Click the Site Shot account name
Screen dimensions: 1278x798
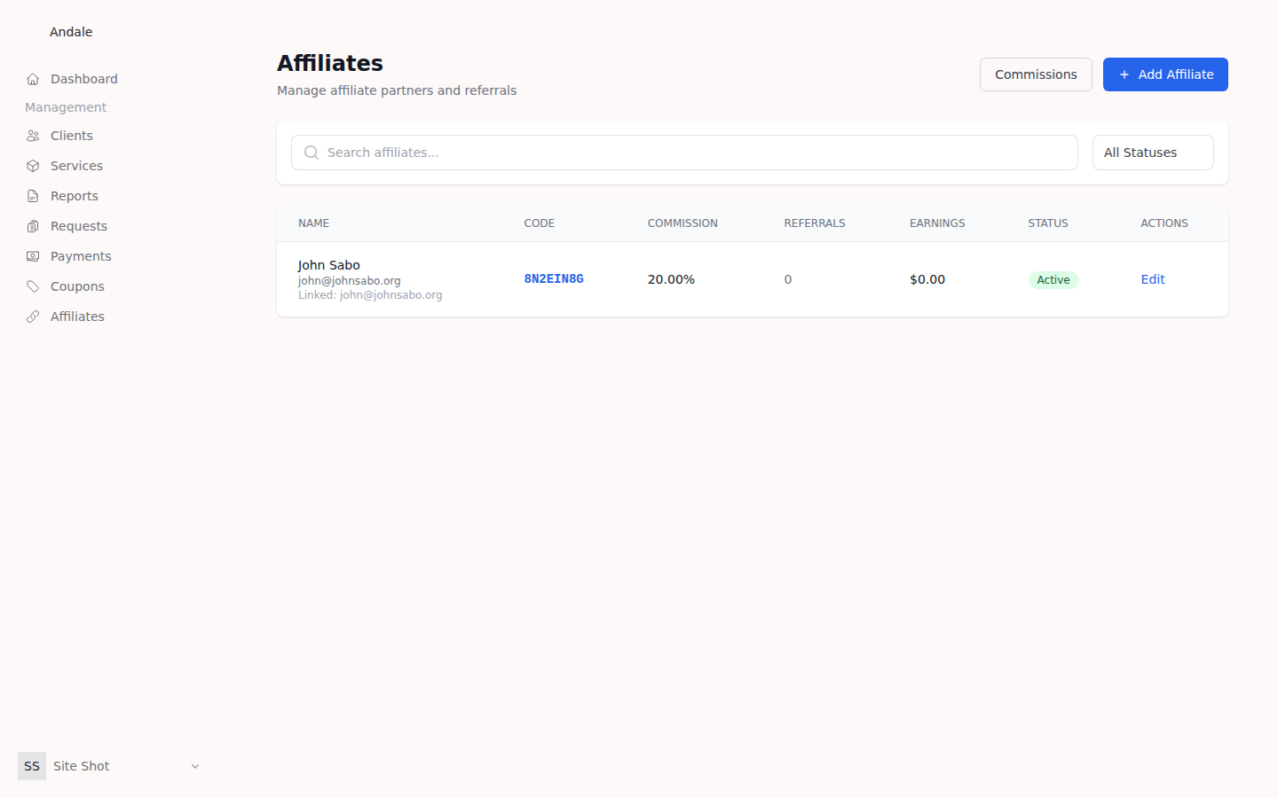[81, 766]
